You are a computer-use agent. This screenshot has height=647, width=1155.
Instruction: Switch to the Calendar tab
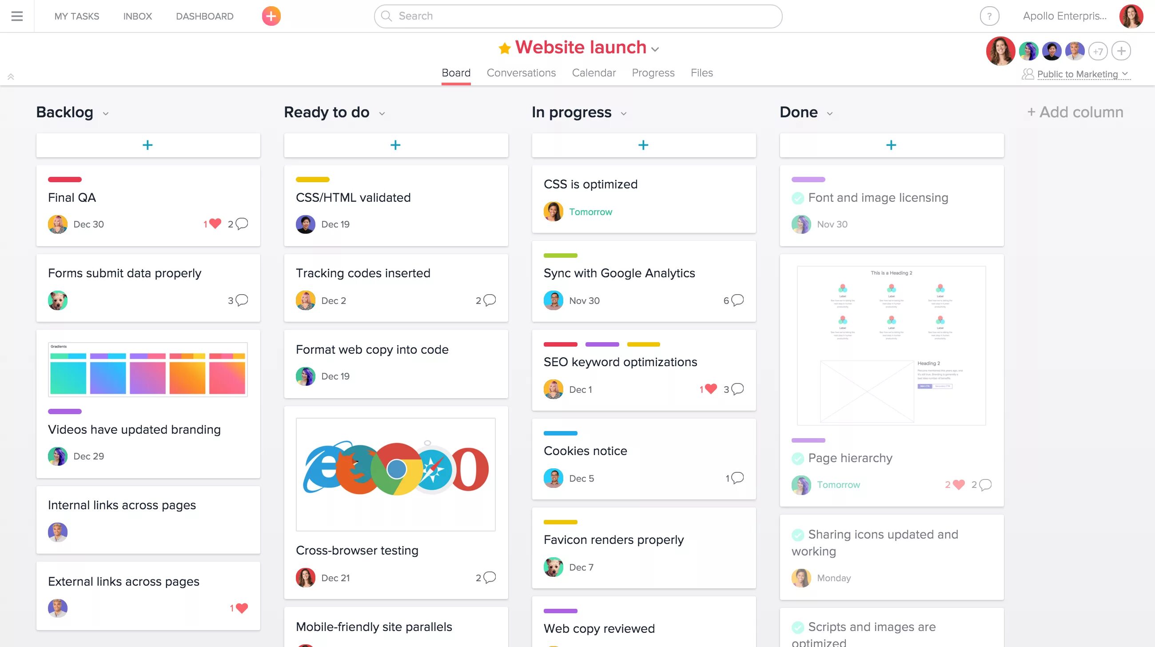click(x=593, y=72)
